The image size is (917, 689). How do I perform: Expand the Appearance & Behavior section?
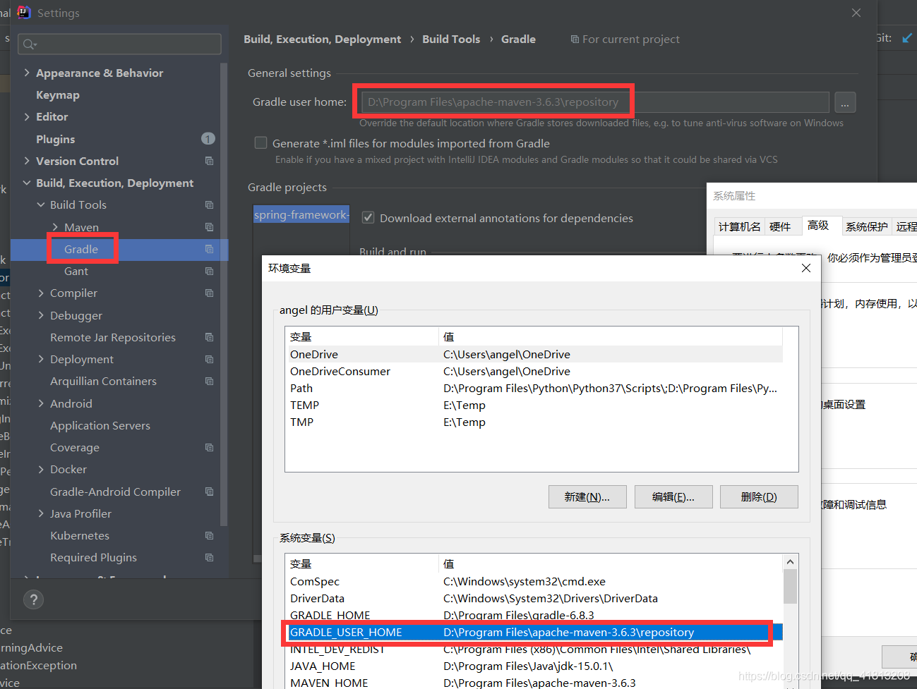click(27, 73)
